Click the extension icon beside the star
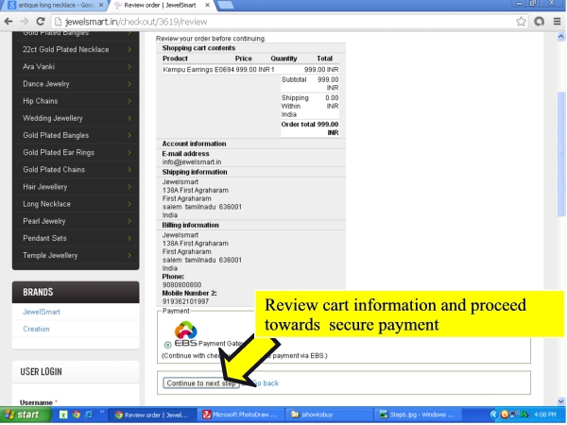 (x=539, y=22)
